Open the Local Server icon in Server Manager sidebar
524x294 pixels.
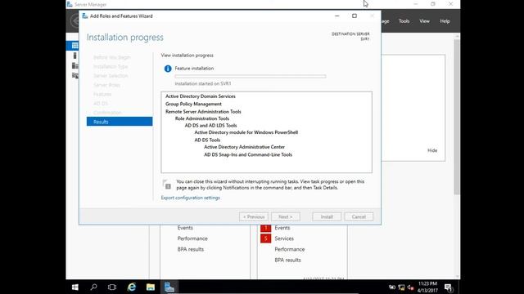(x=75, y=56)
